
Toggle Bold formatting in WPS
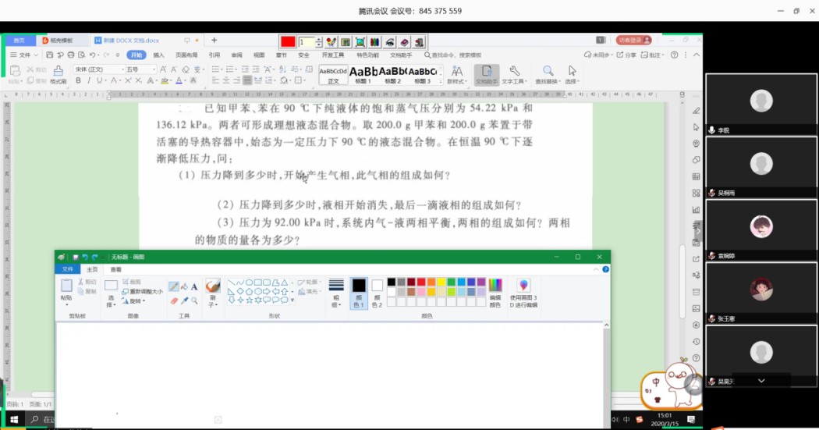coord(79,80)
